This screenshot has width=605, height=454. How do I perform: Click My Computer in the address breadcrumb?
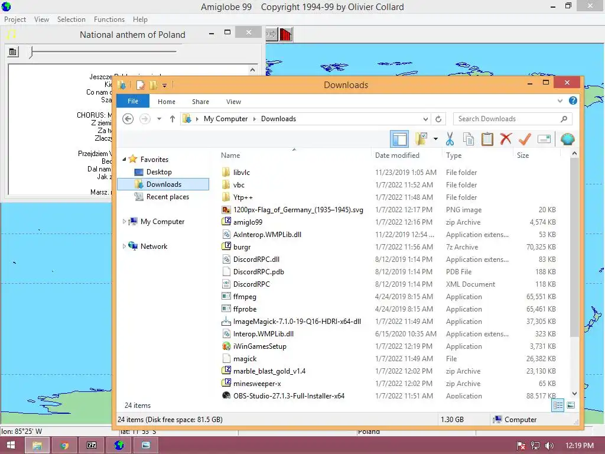point(226,119)
